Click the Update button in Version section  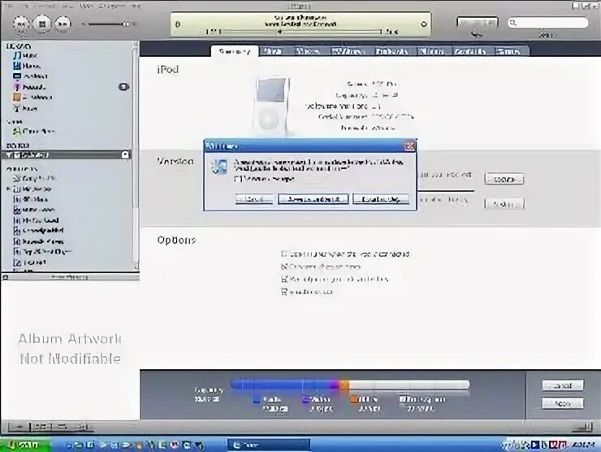[x=504, y=179]
